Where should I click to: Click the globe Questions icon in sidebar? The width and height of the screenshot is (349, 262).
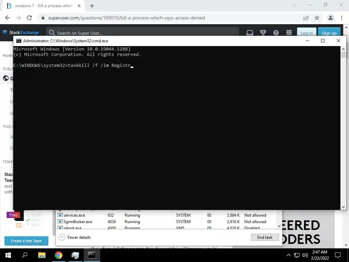tap(6, 78)
